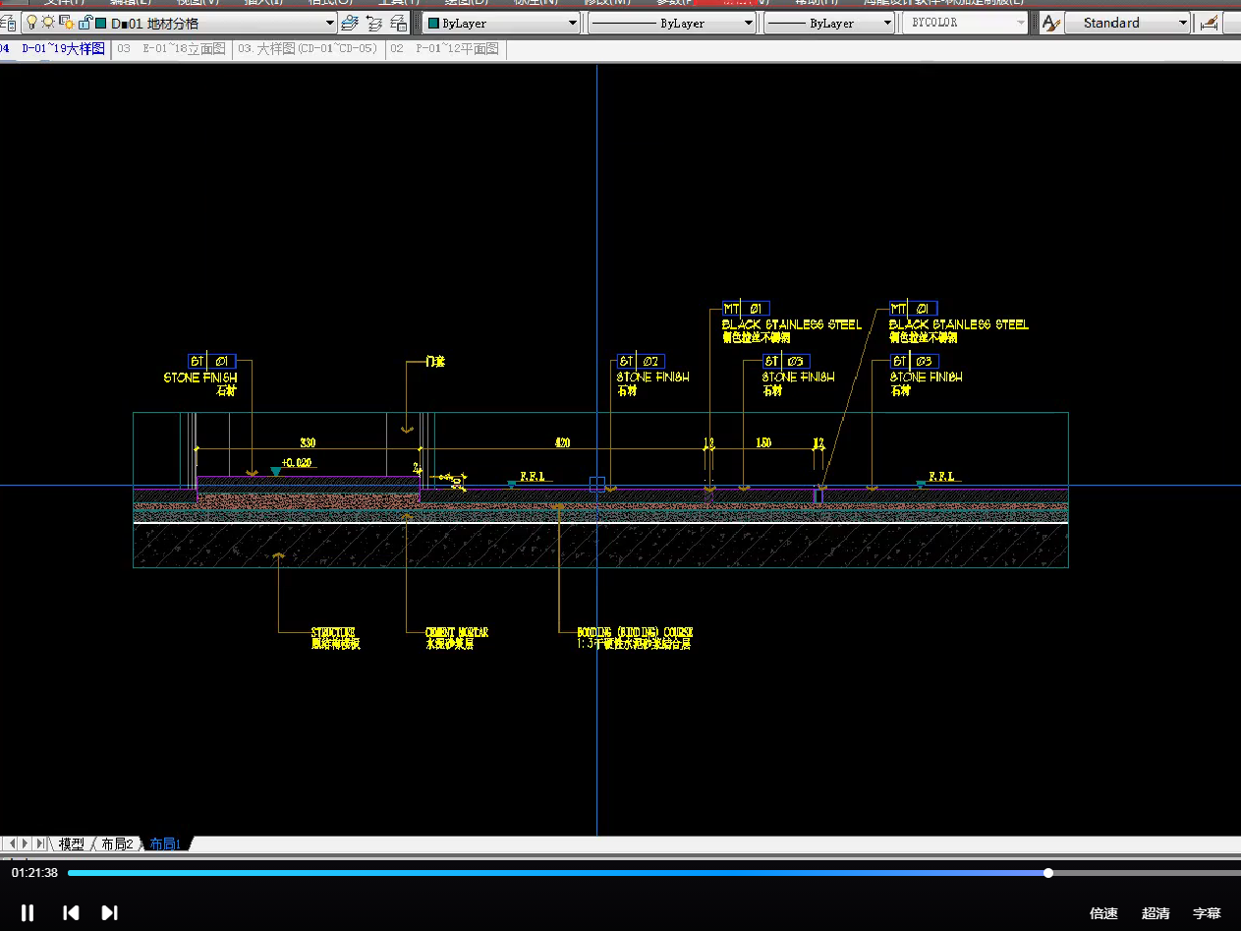Pause the video playback
Screen dimensions: 1241x931
coord(28,912)
